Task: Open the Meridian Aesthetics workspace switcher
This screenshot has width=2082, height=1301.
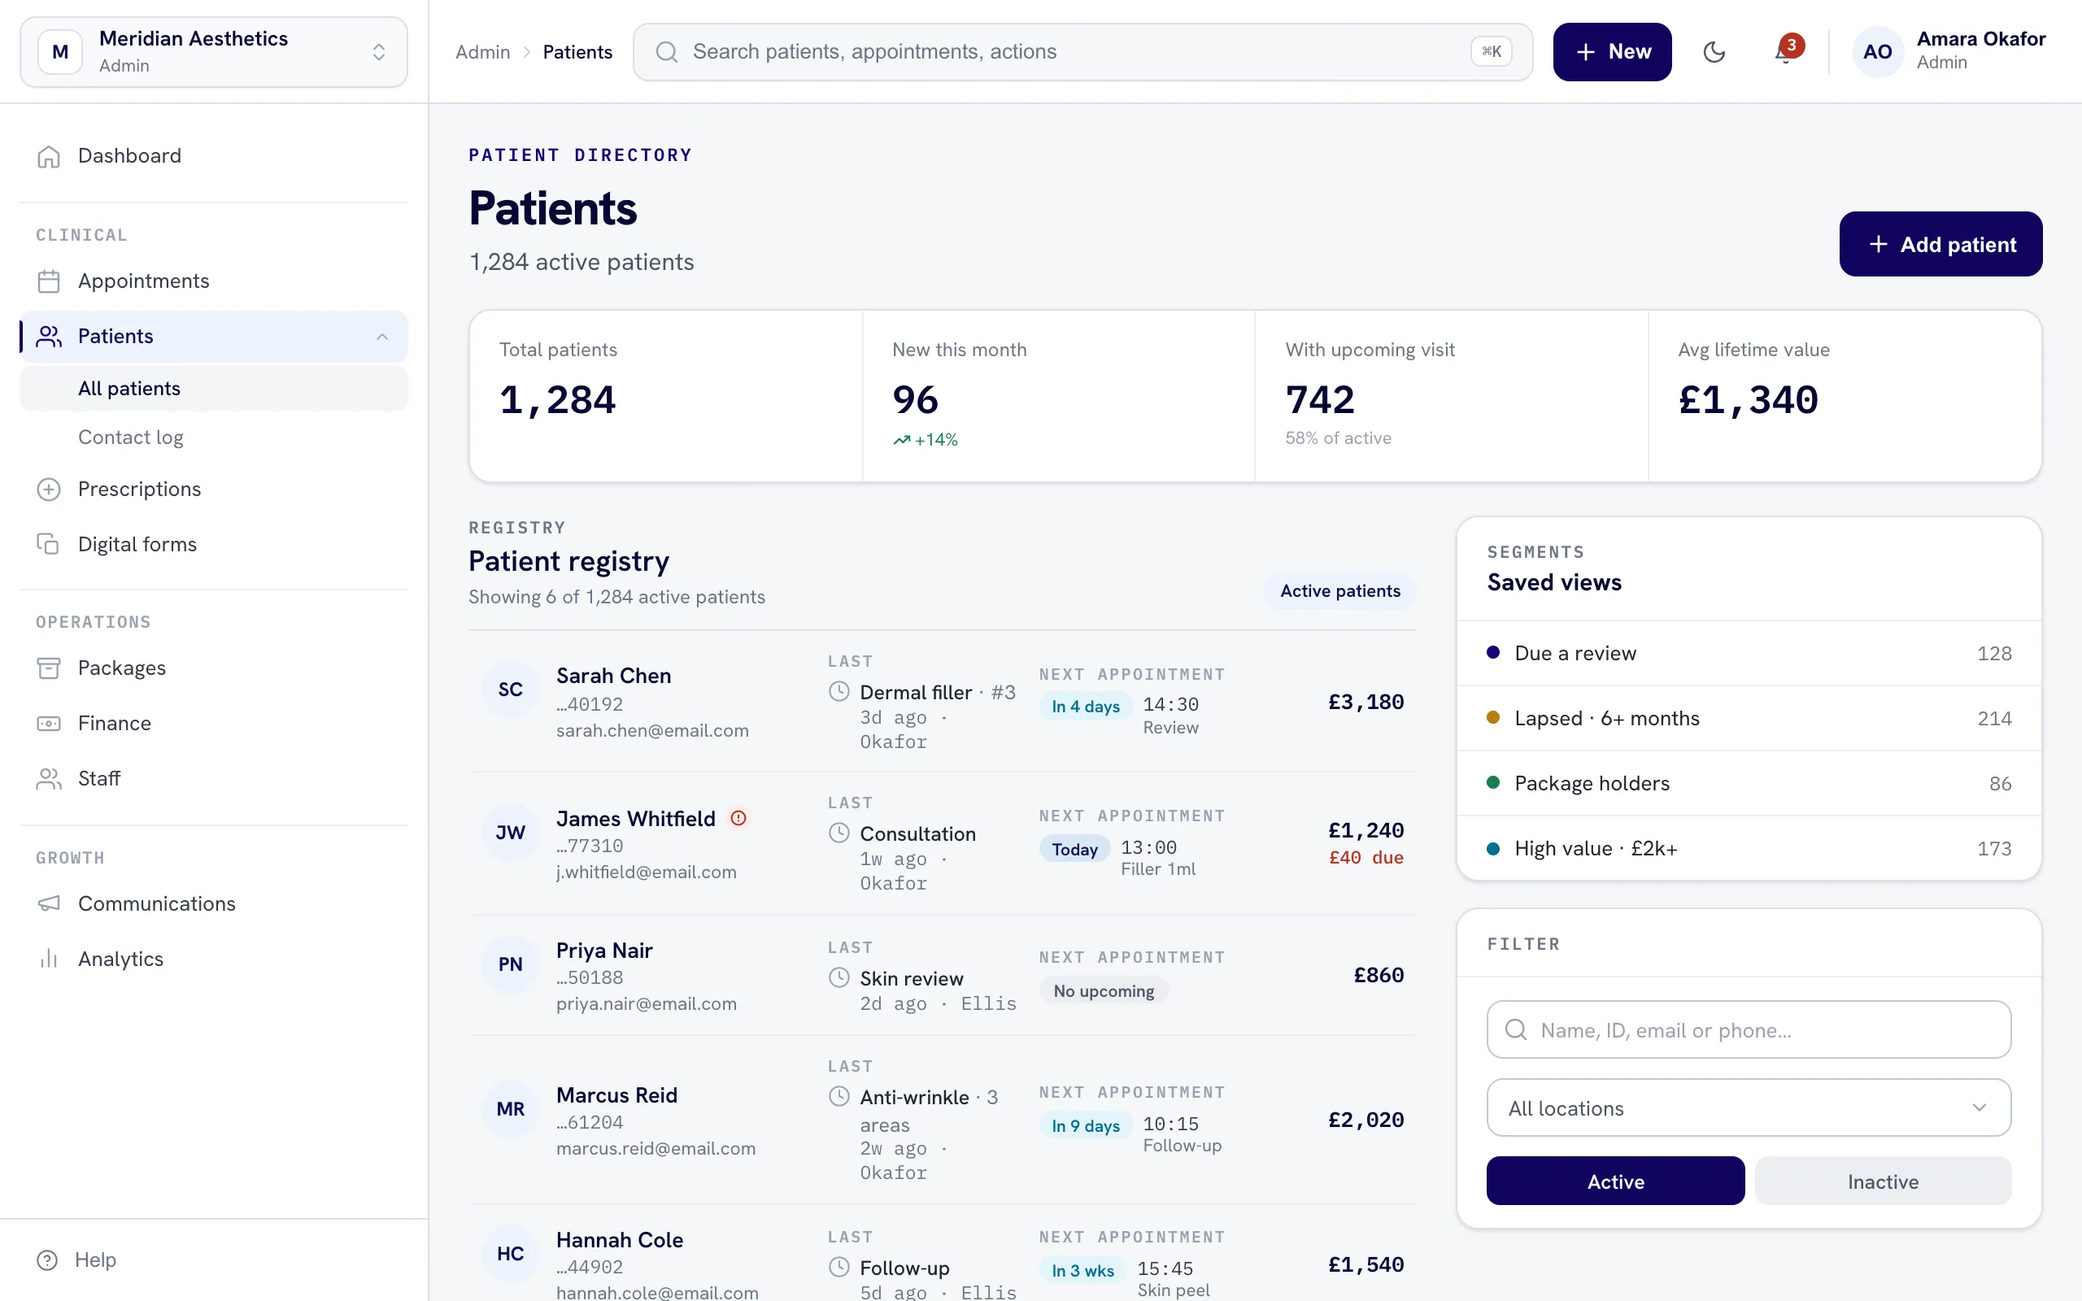Action: tap(213, 51)
